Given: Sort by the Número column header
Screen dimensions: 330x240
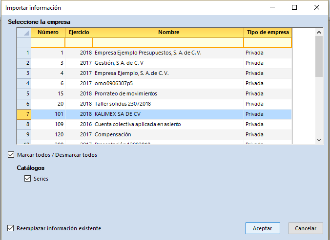Looking at the screenshot, I should [x=48, y=33].
